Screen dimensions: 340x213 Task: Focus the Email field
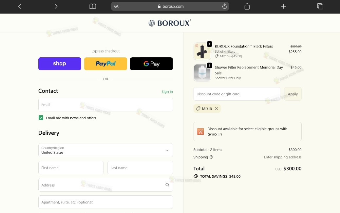[x=105, y=105]
